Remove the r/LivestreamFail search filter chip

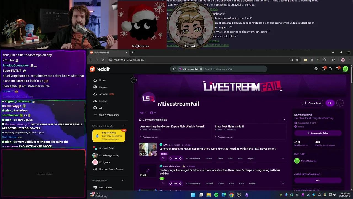[x=201, y=69]
